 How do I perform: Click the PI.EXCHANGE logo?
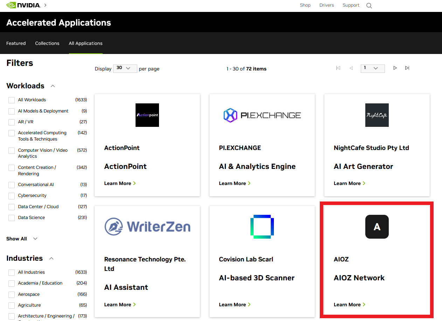pyautogui.click(x=262, y=115)
